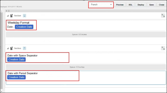
Task: Select the Creation Date field under Space Separator
Action: (x=17, y=59)
